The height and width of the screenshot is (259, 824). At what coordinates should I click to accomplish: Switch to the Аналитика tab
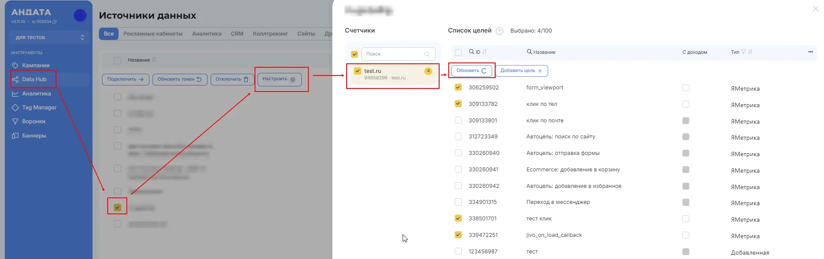(x=207, y=34)
